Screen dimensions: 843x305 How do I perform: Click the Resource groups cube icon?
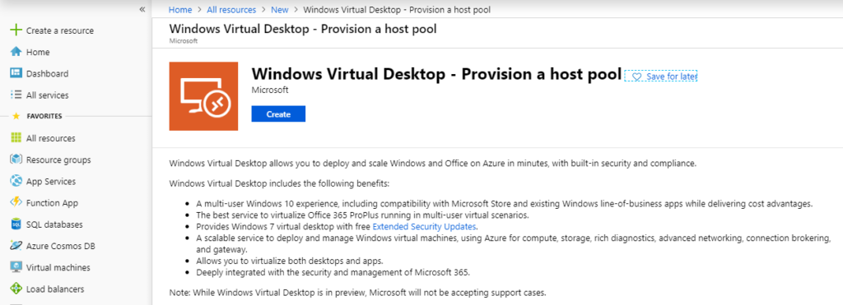[16, 159]
